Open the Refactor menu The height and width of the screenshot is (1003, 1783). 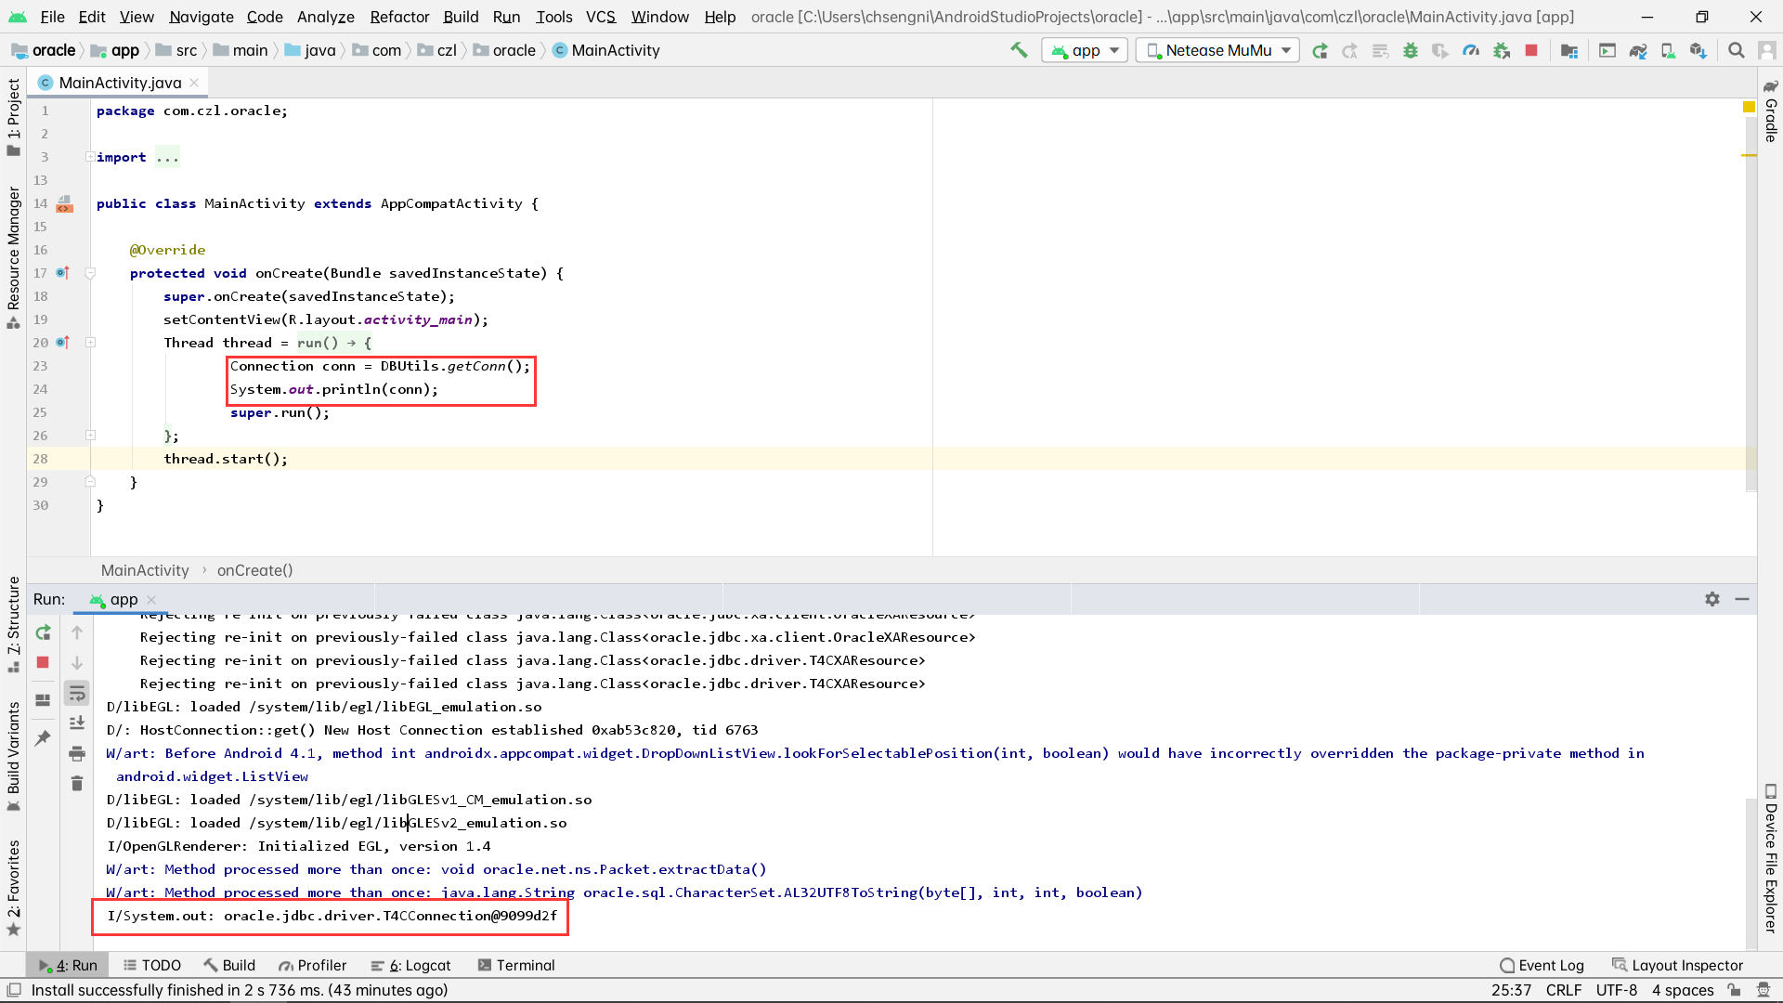pos(399,17)
